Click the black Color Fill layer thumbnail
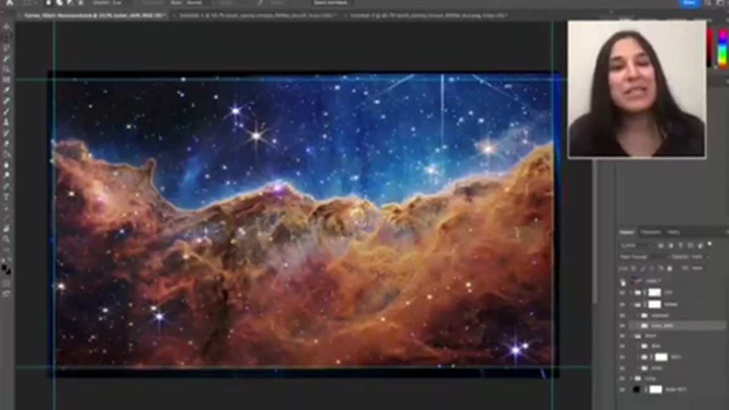 [636, 389]
